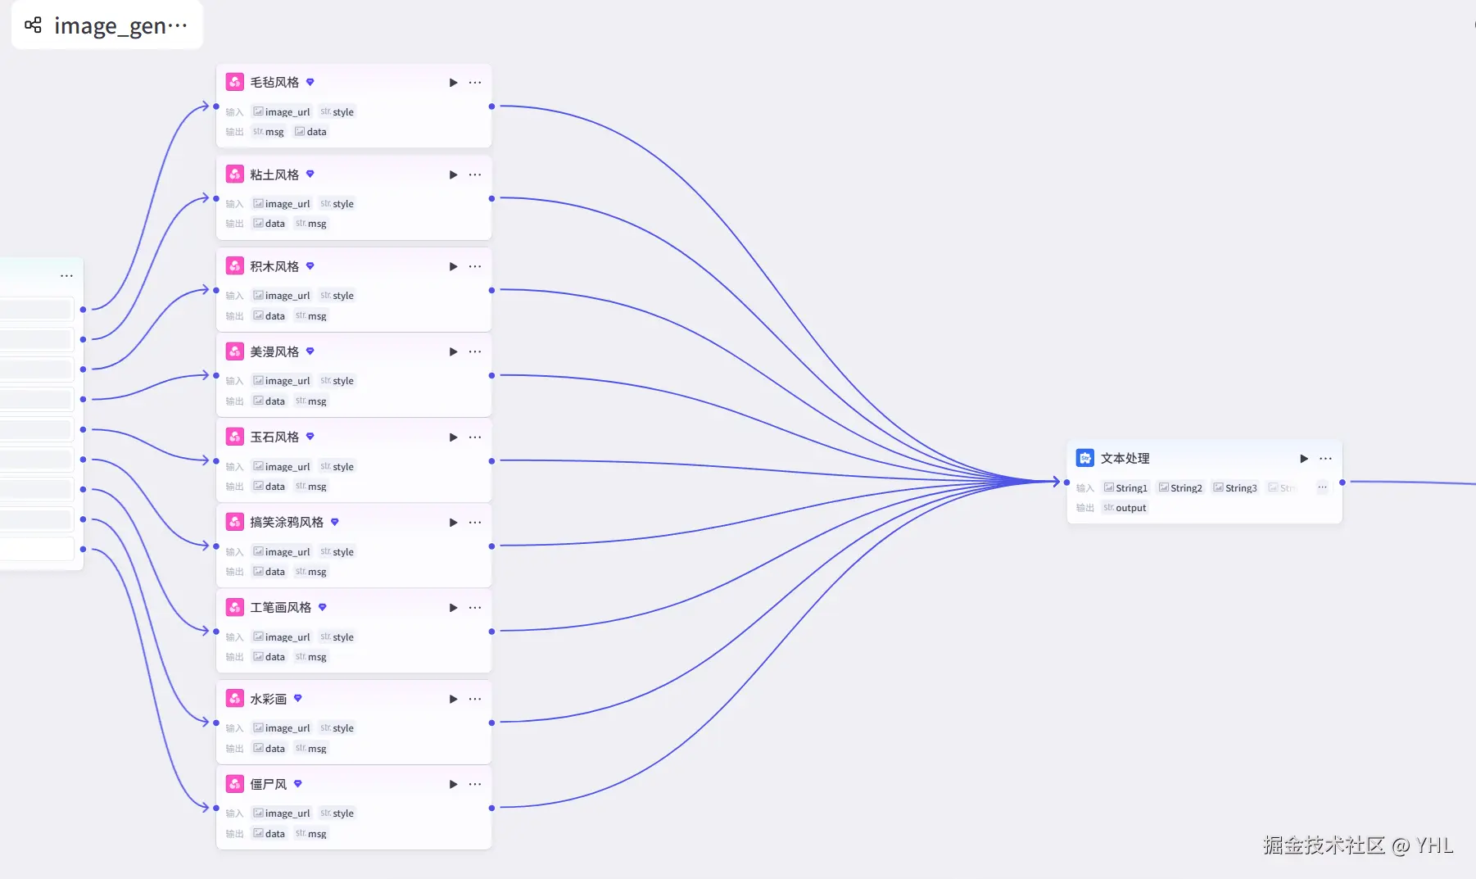Click the badge next to 搞笑涂鸦风格
Image resolution: width=1476 pixels, height=879 pixels.
[x=335, y=522]
